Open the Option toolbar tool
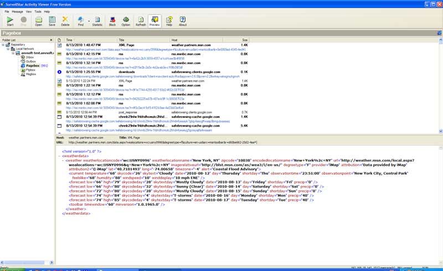443x271 pixels. pyautogui.click(x=126, y=21)
